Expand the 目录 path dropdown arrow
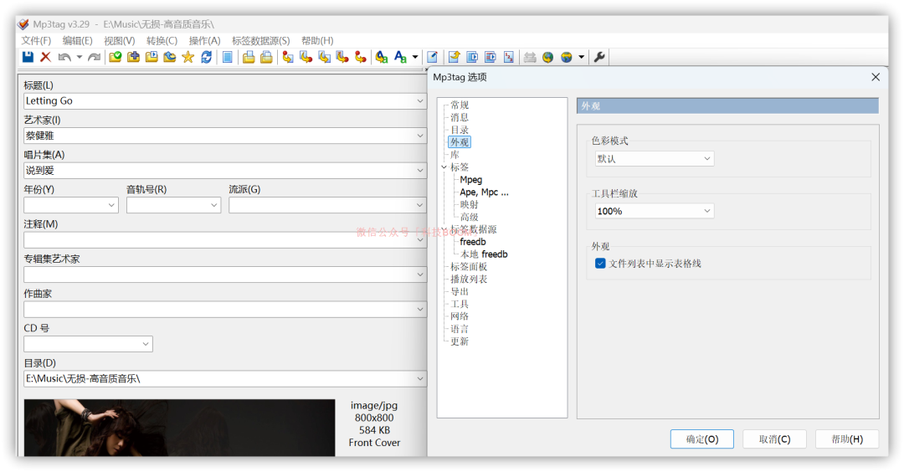 tap(420, 378)
